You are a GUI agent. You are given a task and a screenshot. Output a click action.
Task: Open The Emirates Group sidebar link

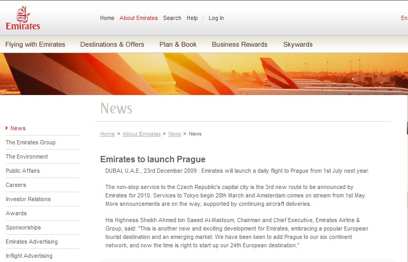click(31, 142)
